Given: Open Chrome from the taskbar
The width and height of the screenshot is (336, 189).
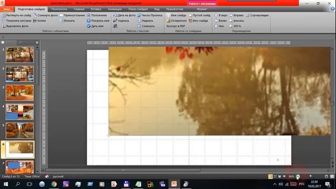Looking at the screenshot, I should tap(54, 184).
